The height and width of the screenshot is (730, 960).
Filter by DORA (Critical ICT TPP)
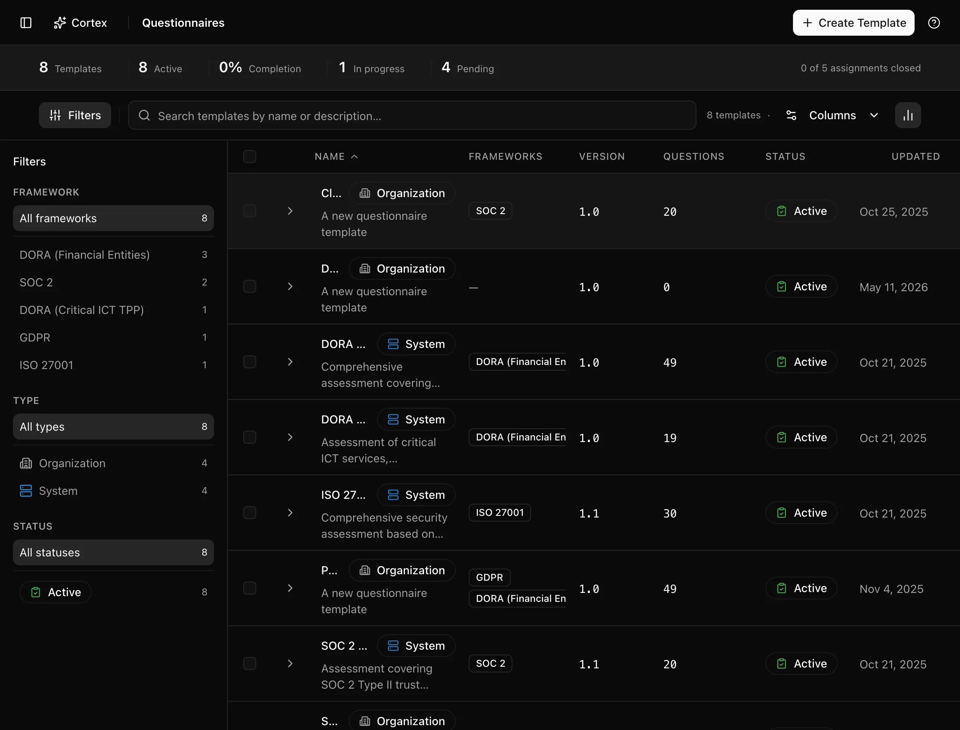[114, 310]
